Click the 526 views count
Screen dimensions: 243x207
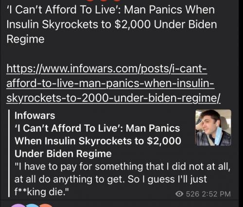coord(192,194)
